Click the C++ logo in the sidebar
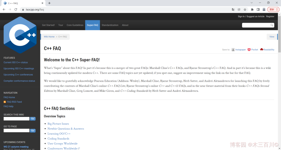The width and height of the screenshot is (281, 150). pos(20,35)
